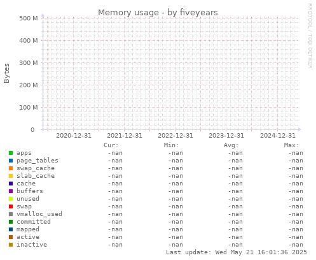The image size is (316, 260).
Task: Click the 2022-12-31 x-axis date label
Action: coord(175,136)
